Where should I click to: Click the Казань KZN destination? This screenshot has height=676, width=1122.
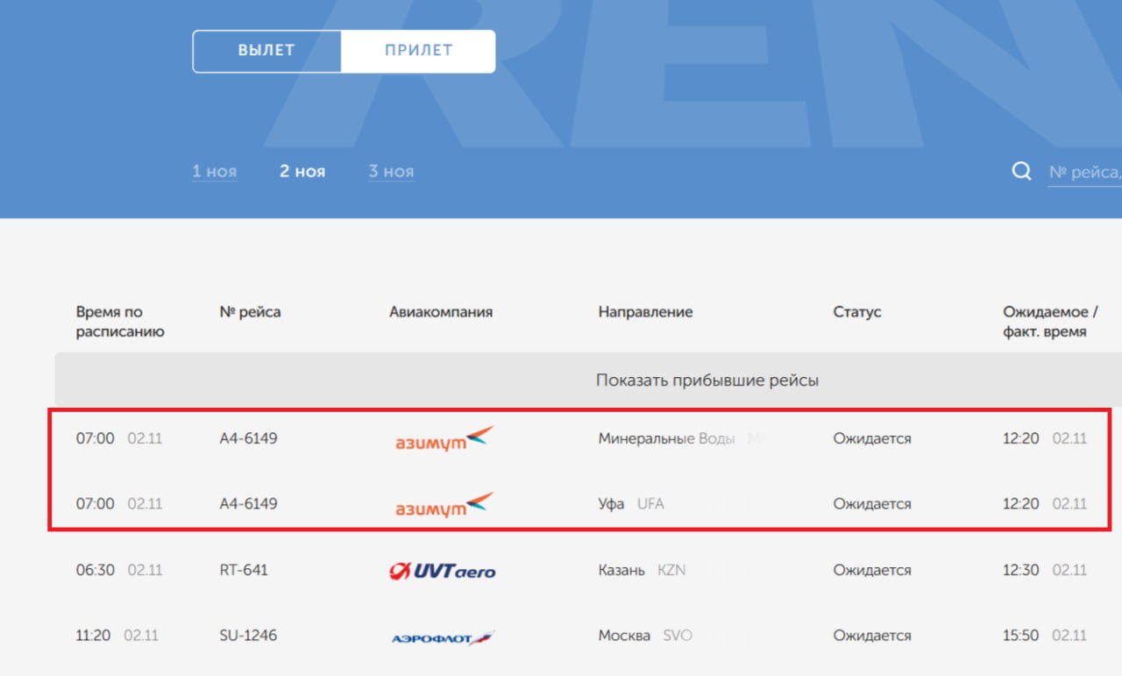(642, 570)
